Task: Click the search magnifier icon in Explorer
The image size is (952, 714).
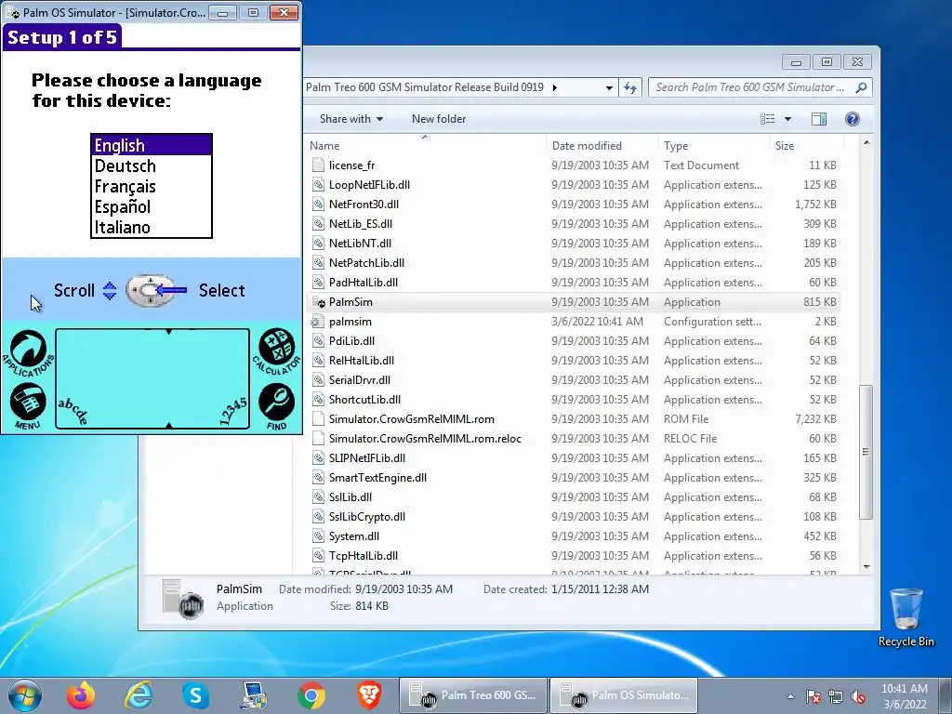Action: [x=861, y=87]
